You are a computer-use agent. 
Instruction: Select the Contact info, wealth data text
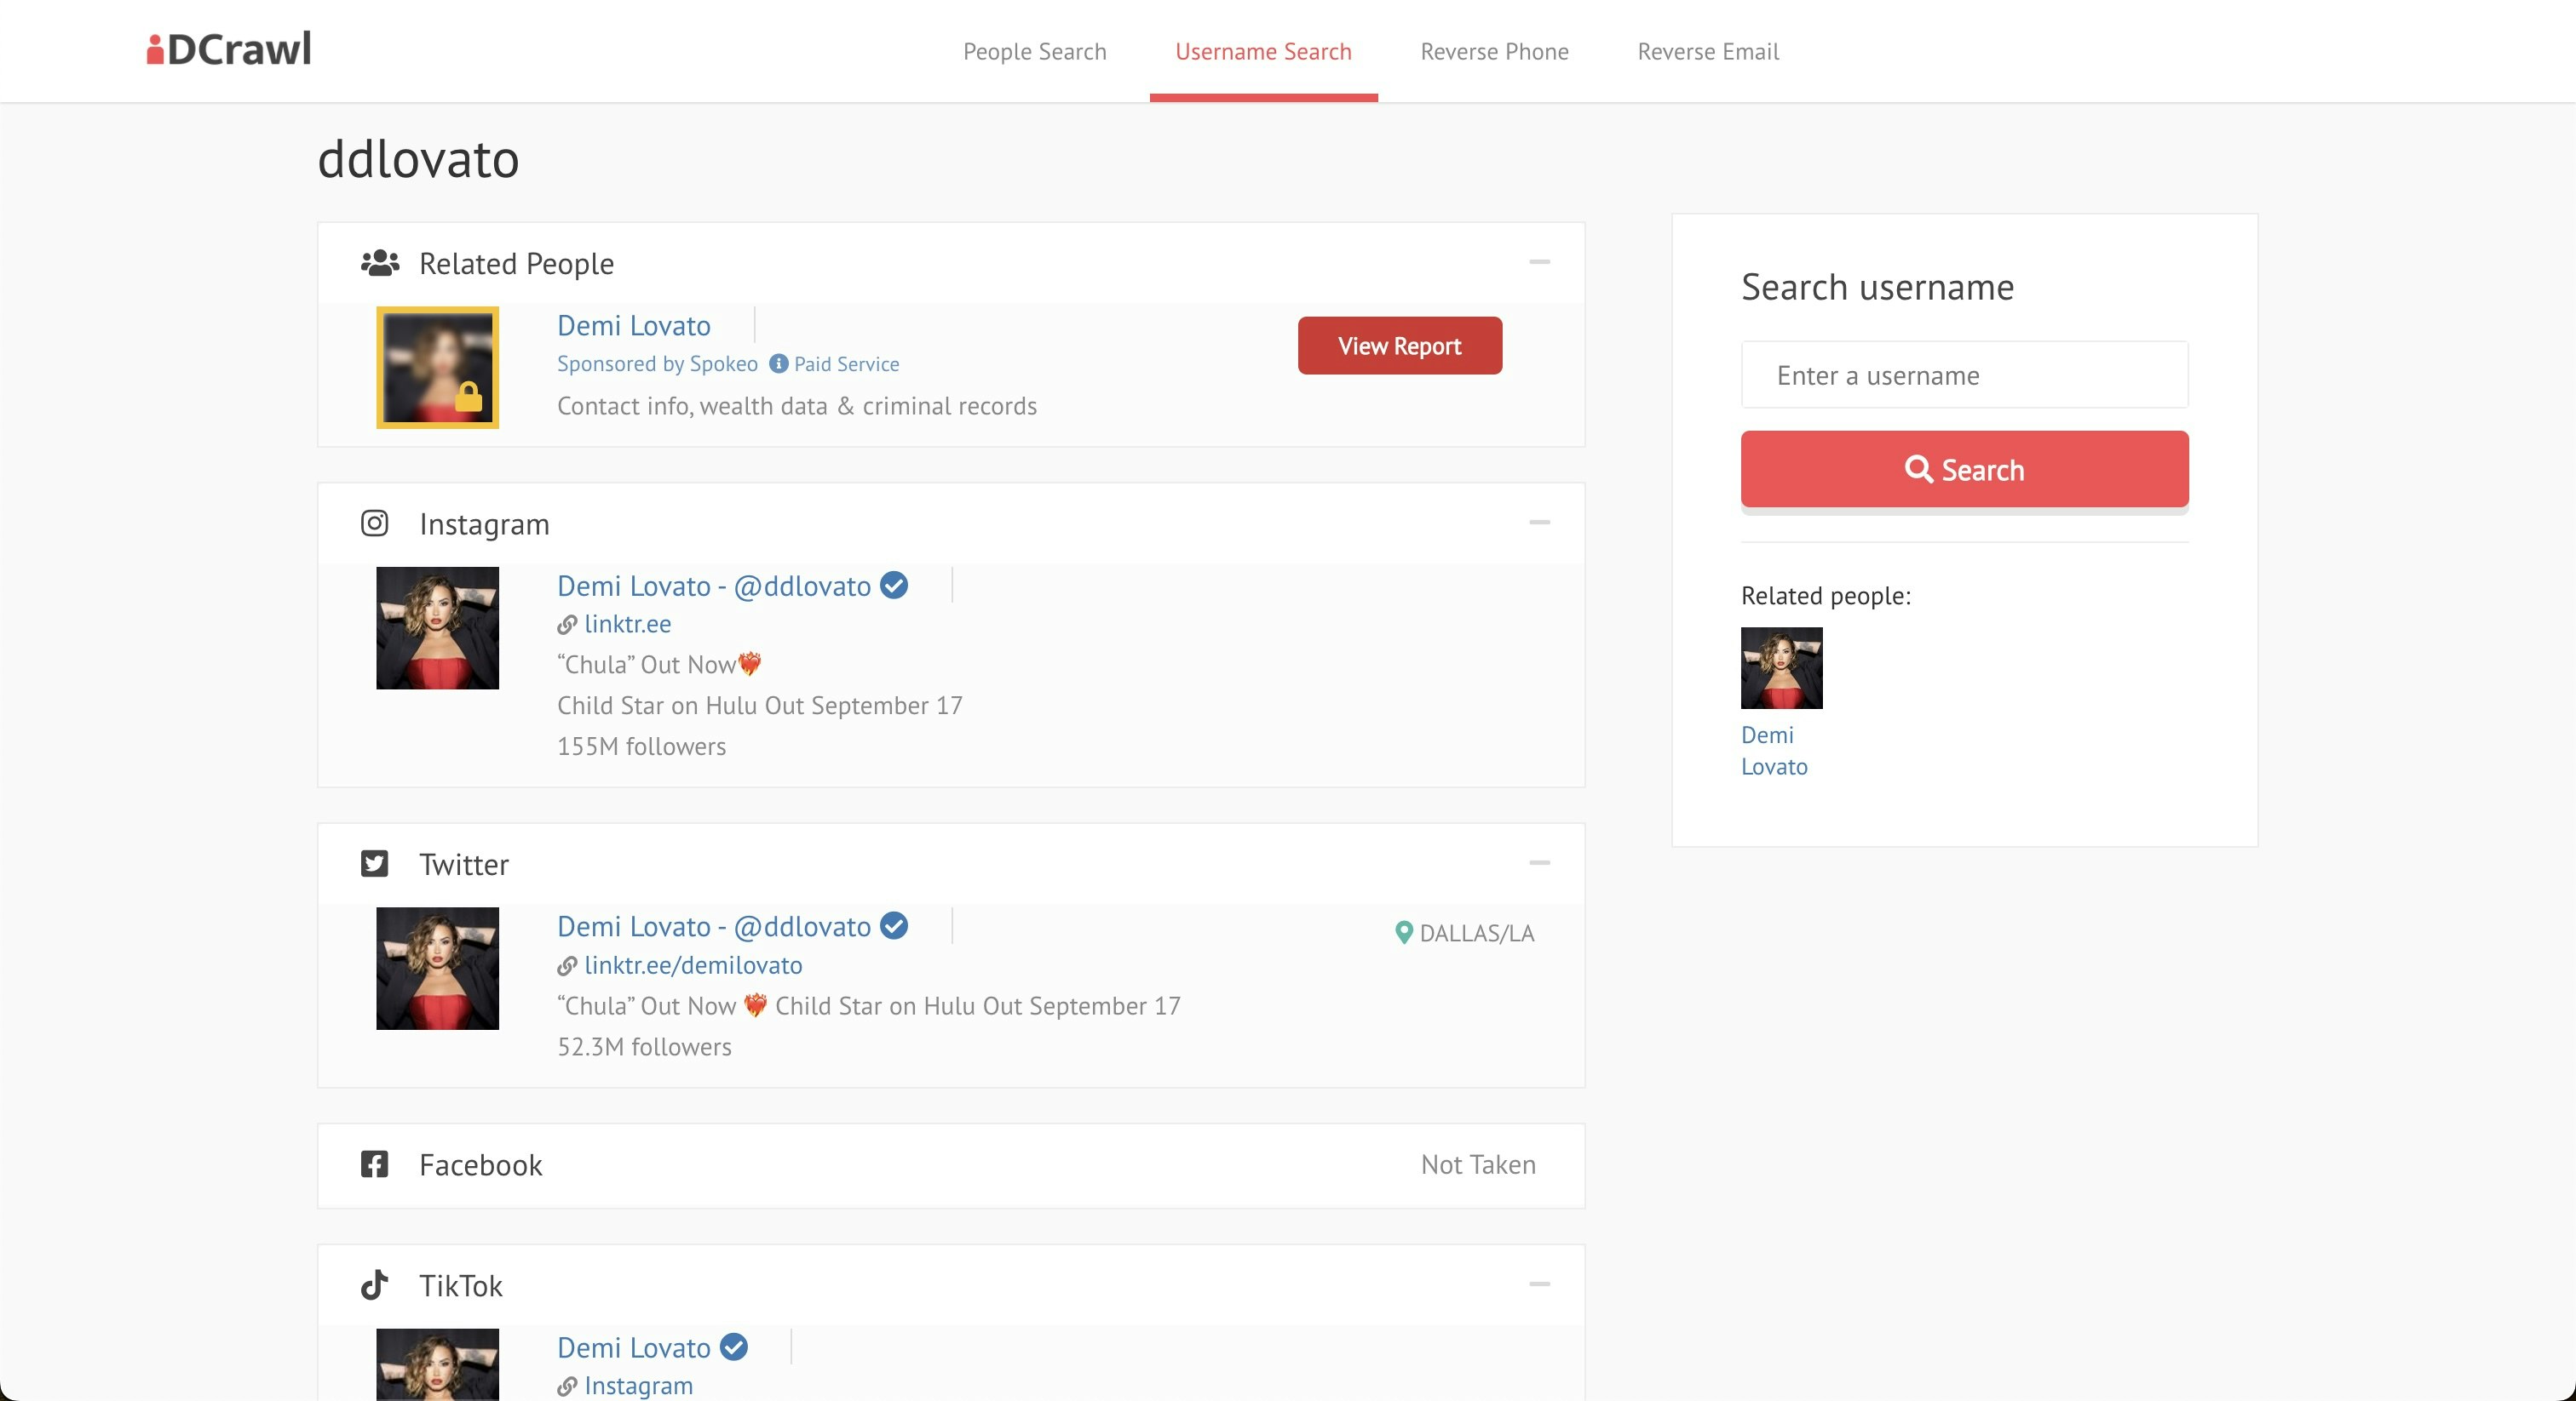(x=796, y=406)
